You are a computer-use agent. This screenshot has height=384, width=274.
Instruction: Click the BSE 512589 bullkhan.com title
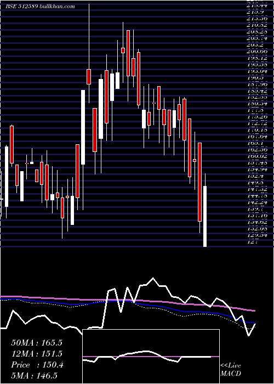tap(40, 7)
